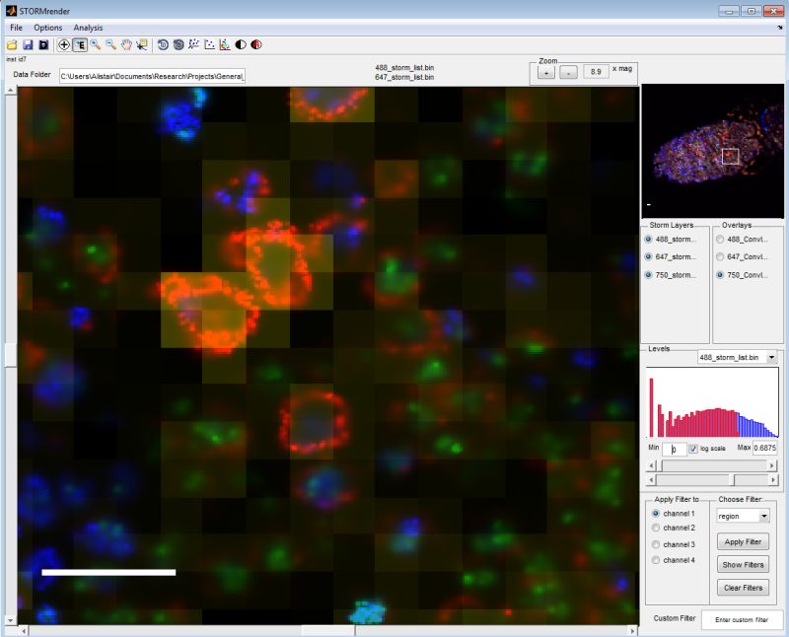Click the 3D rotate toolbar icon
Image resolution: width=789 pixels, height=637 pixels.
[161, 45]
